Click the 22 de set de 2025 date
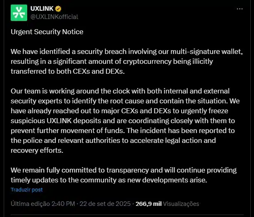 click(105, 204)
